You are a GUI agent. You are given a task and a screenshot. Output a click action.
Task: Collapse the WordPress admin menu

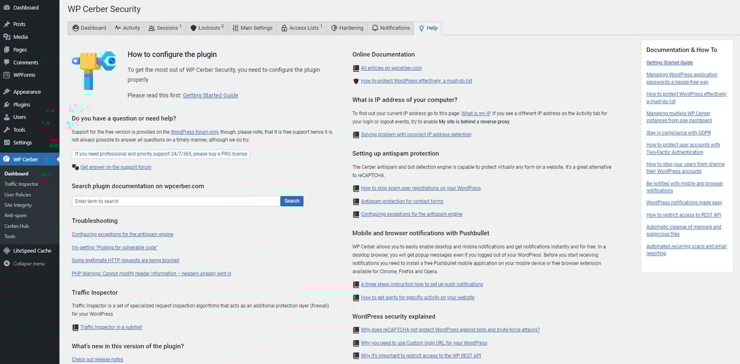coord(24,264)
